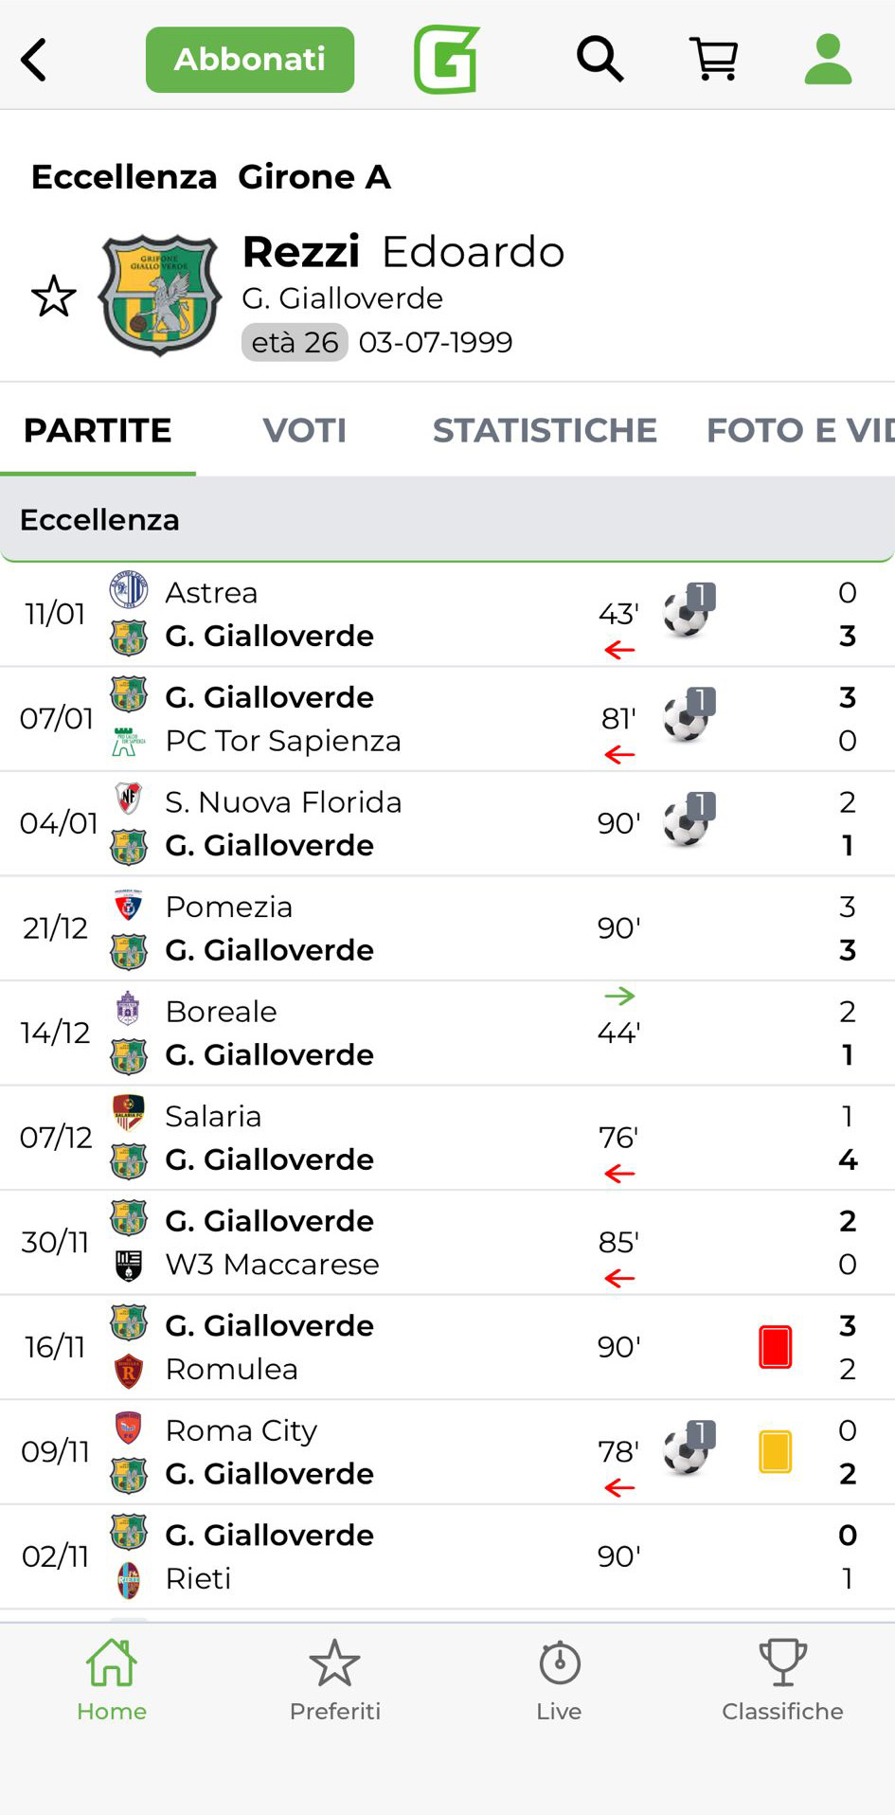Tap the back arrow icon
Screen dimensions: 895x1815
[x=35, y=60]
